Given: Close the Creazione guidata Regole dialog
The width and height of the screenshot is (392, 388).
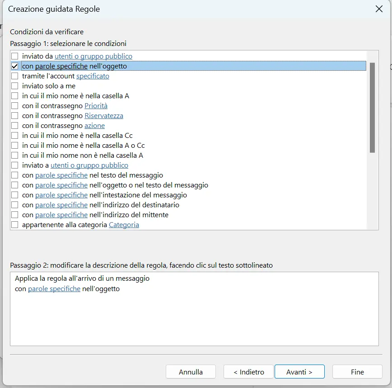Looking at the screenshot, I should tap(379, 9).
